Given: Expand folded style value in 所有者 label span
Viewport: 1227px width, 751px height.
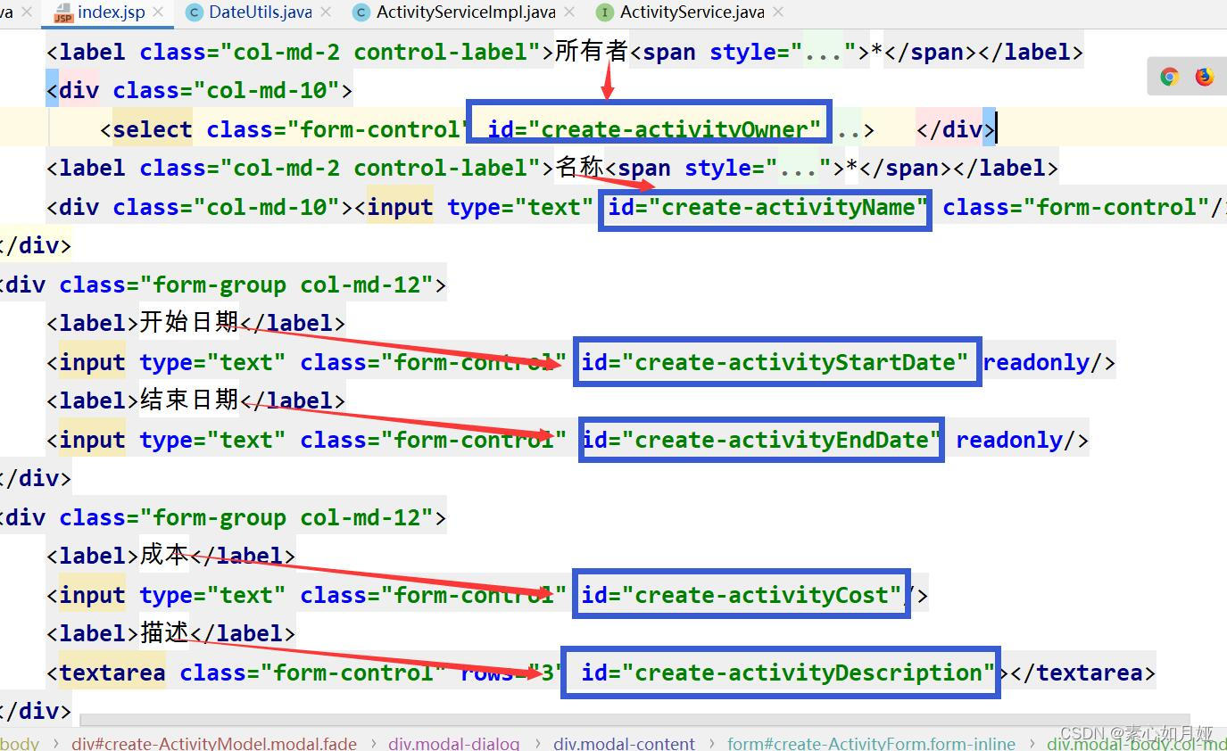Looking at the screenshot, I should point(823,52).
